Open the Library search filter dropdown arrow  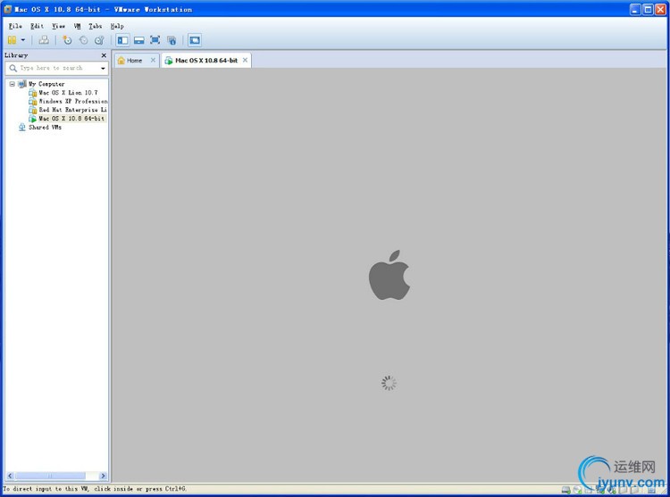coord(103,68)
